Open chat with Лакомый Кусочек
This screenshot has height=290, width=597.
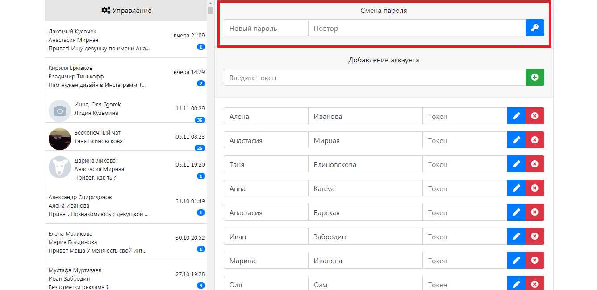[x=126, y=40]
